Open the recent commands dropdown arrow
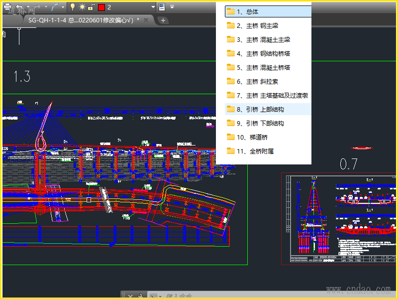 (160, 297)
